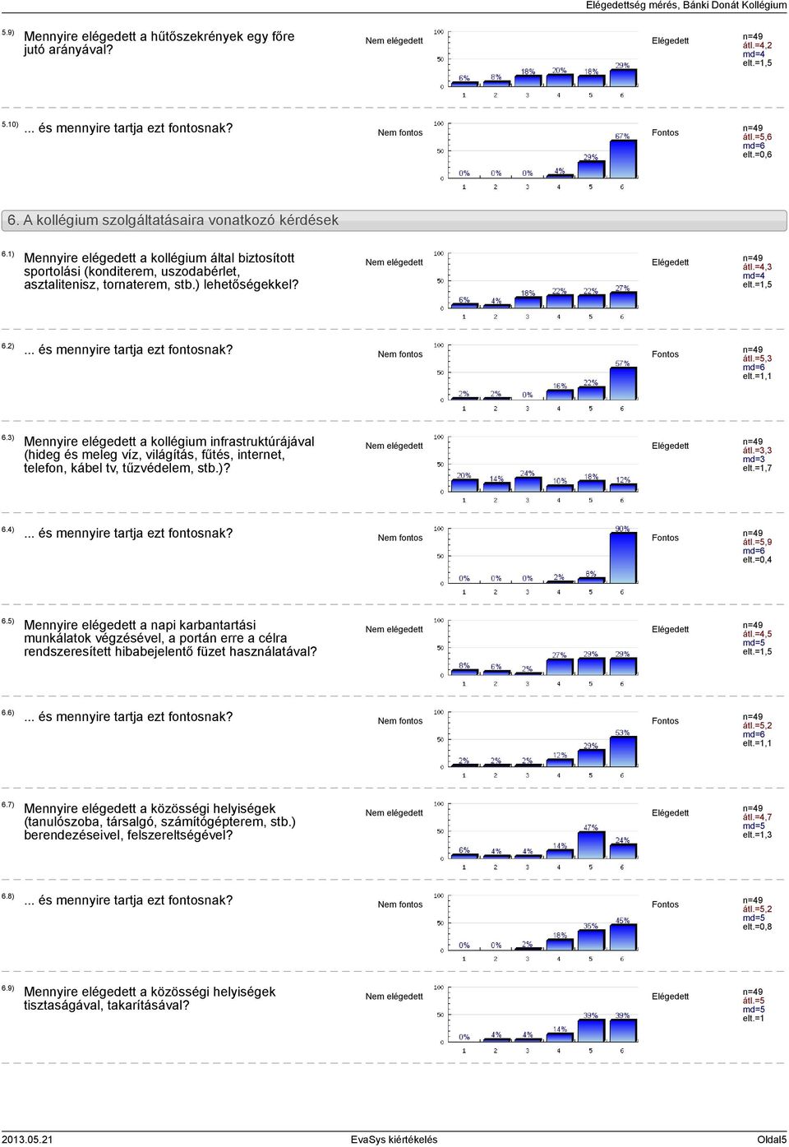Click the 'Fontos' label right of the 6.8 chart
Image resolution: width=789 pixels, height=1147 pixels.
(665, 904)
